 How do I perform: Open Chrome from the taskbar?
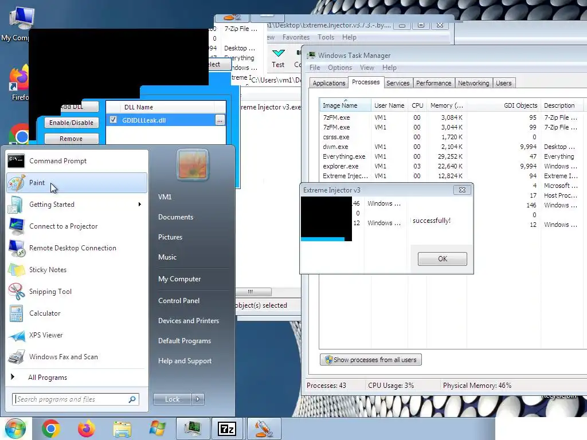coord(51,429)
